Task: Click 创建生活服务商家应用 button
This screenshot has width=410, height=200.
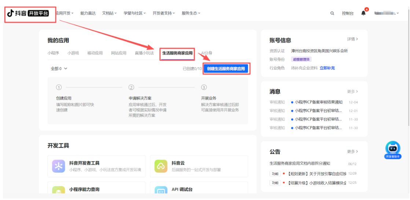Action: click(226, 69)
